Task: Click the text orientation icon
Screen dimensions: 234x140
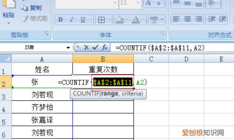Action: pos(212,3)
